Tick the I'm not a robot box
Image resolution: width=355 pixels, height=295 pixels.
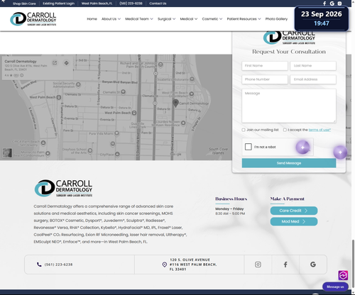click(x=248, y=147)
